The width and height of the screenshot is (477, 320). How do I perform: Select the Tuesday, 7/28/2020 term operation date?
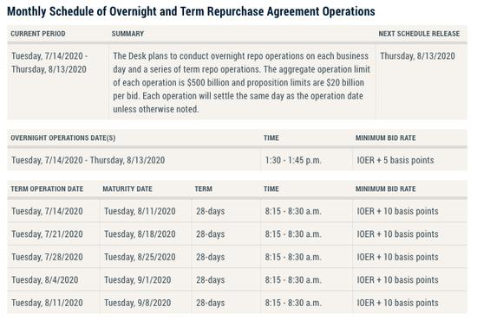(47, 257)
